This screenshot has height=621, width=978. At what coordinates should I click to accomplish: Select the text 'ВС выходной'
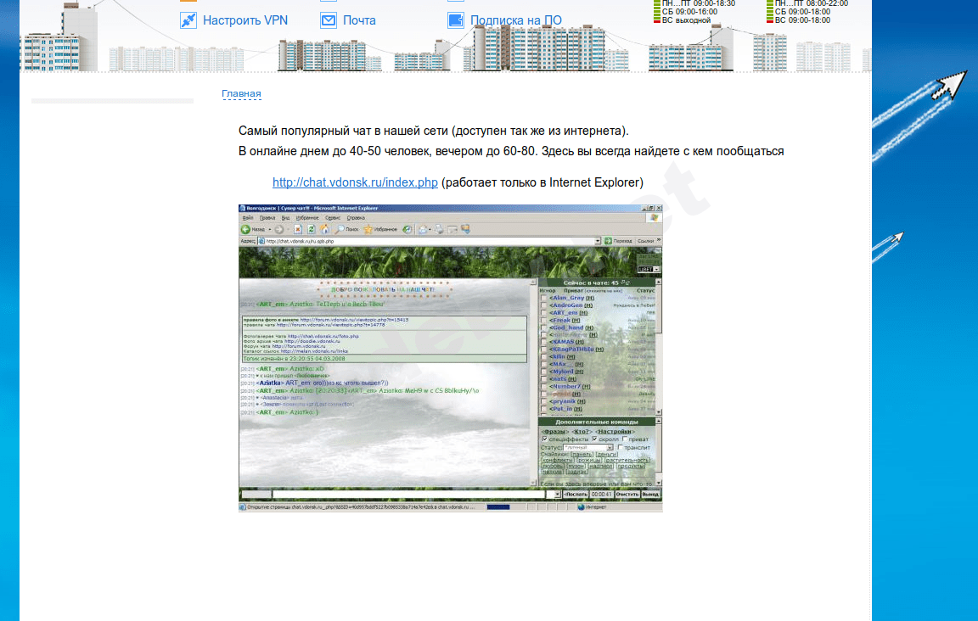pos(686,20)
